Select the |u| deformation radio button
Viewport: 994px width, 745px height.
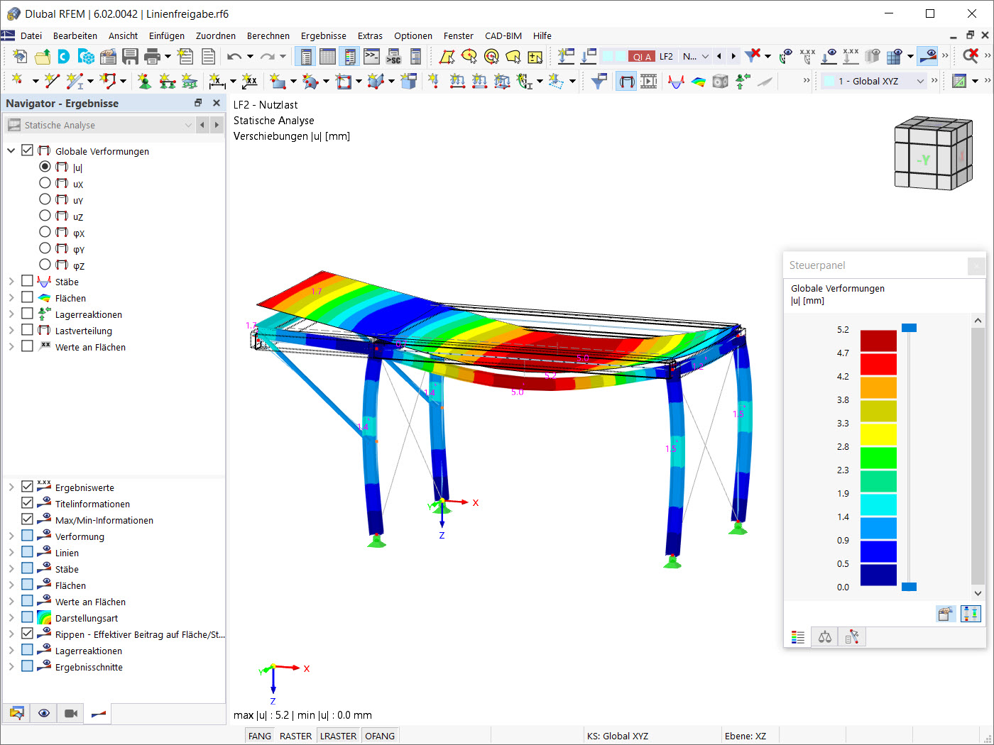(45, 167)
